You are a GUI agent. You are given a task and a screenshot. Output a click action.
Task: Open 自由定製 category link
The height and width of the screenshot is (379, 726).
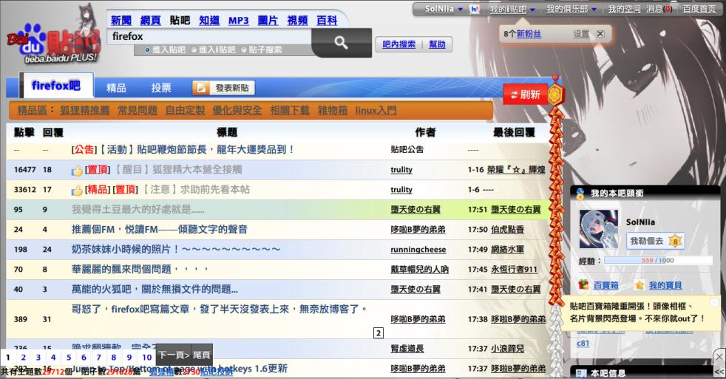(186, 110)
